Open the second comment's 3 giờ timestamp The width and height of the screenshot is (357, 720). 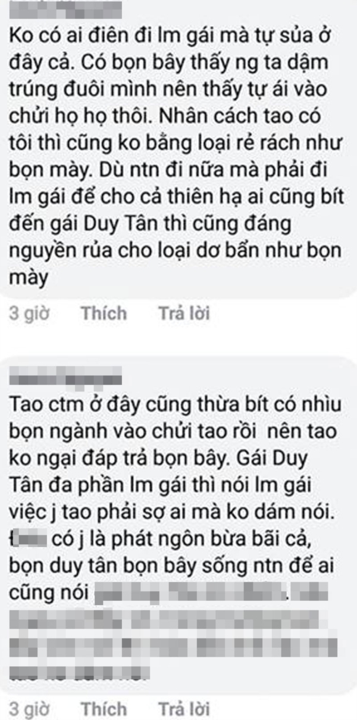[29, 709]
